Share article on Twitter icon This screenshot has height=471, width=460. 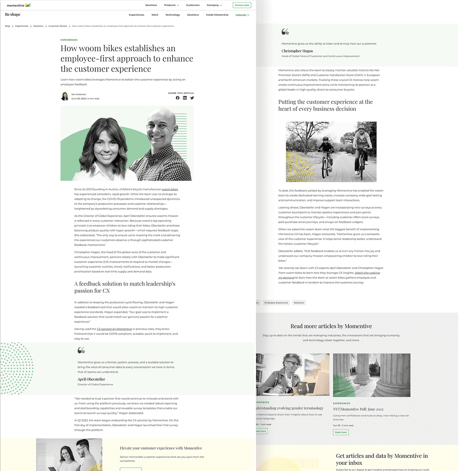click(192, 98)
